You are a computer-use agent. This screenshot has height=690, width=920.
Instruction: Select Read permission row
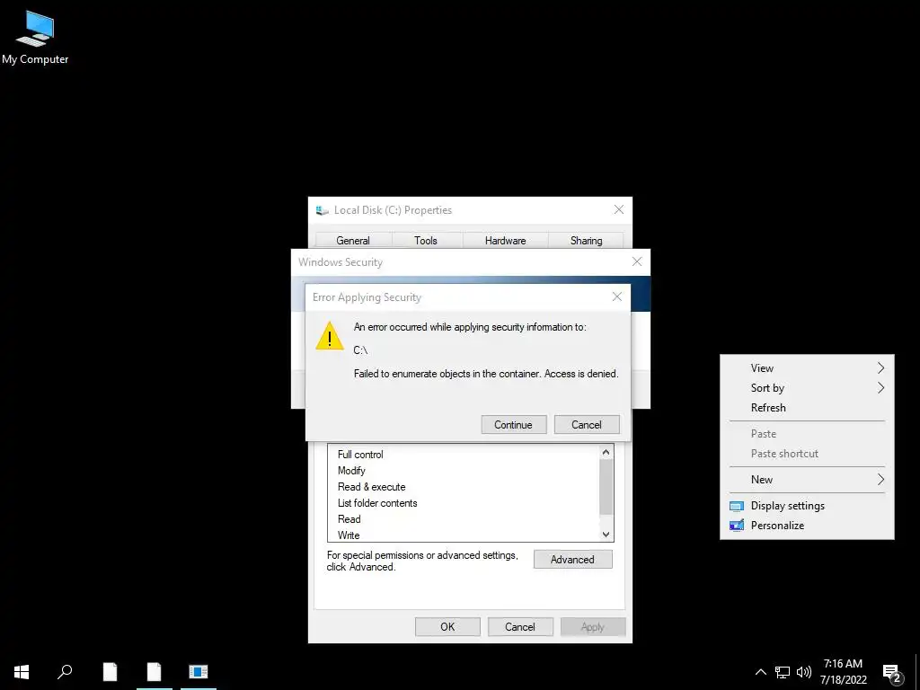coord(464,519)
